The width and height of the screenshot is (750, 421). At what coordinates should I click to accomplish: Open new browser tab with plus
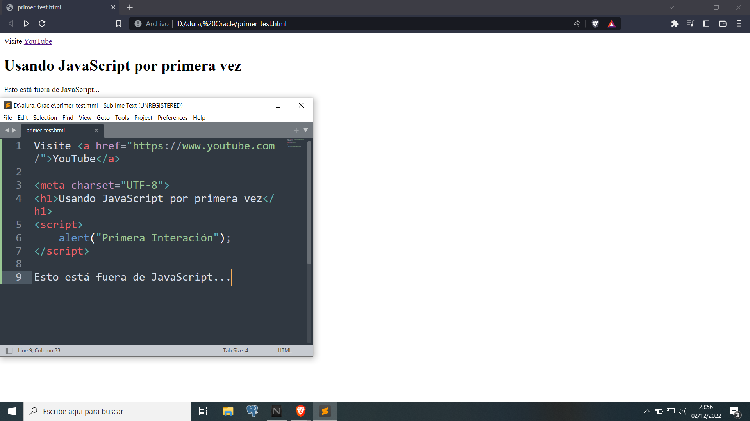point(130,7)
